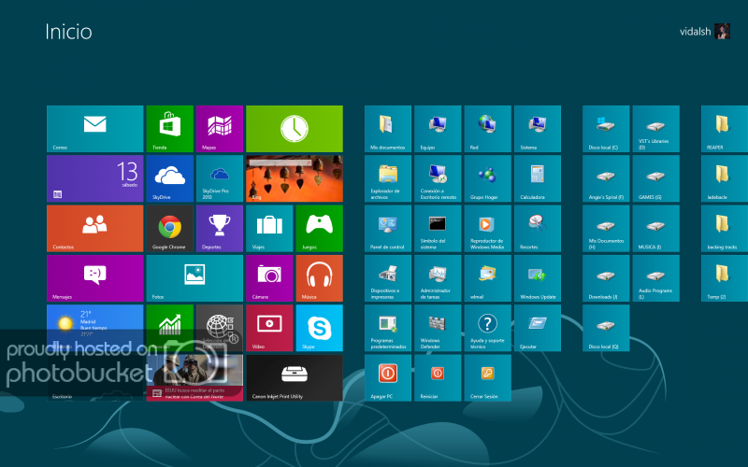The width and height of the screenshot is (748, 467).
Task: Click the Reiniciar tile
Action: 438,376
